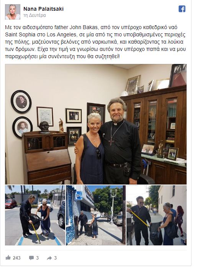Open the large photo with the priest
Image resolution: width=205 pixels, height=268 pixels.
point(96,124)
